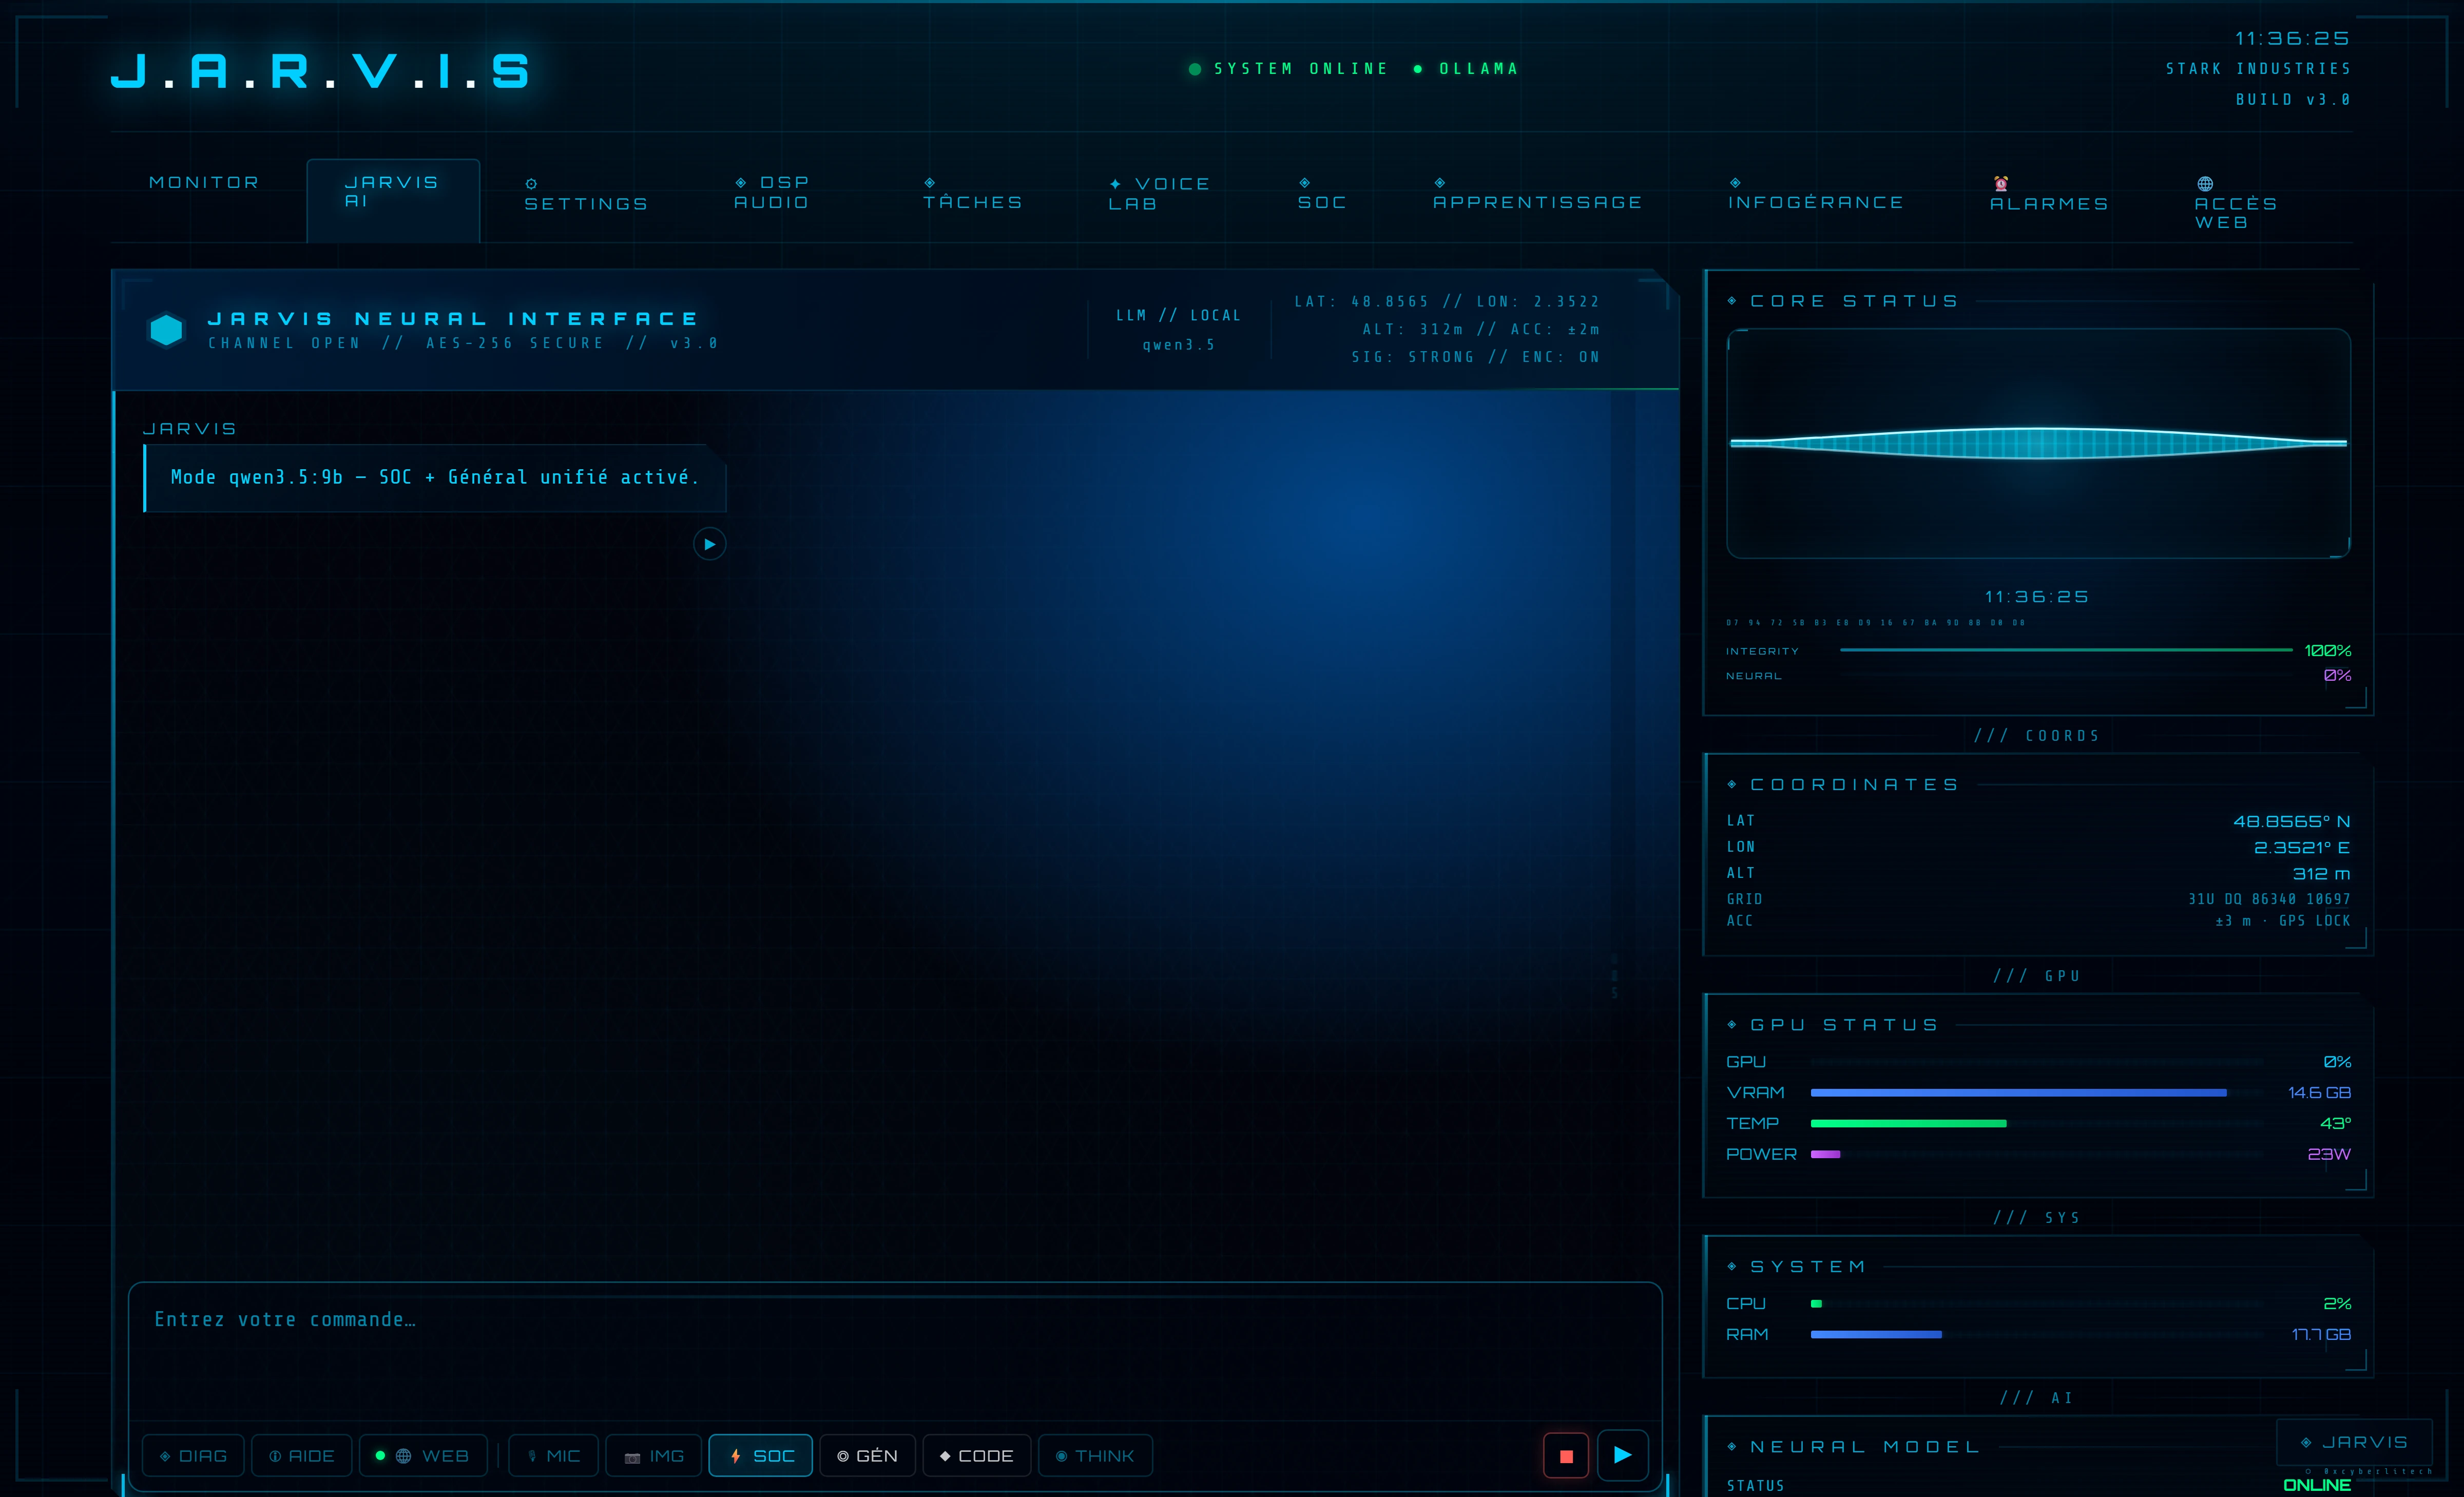Run diagnostics with the DIAG button

click(194, 1456)
